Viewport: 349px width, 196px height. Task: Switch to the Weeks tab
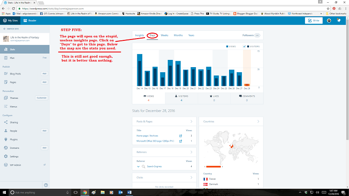(x=165, y=35)
